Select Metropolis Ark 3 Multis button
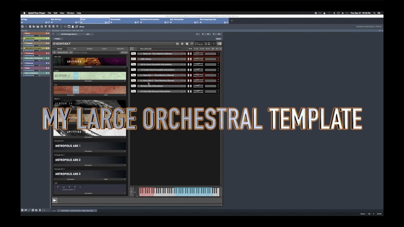The height and width of the screenshot is (227, 404). [106, 179]
